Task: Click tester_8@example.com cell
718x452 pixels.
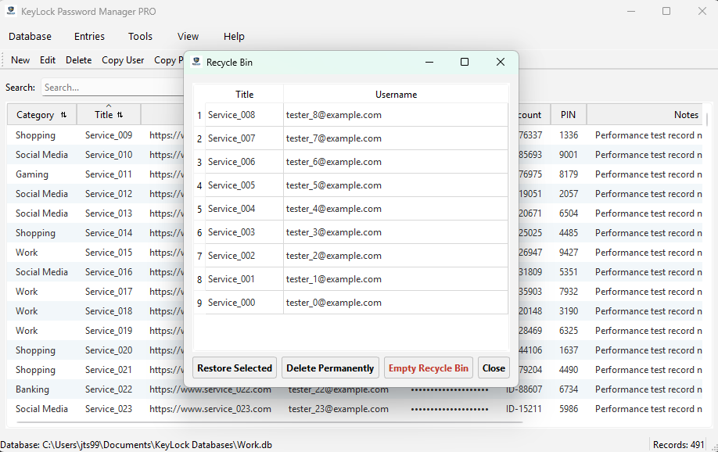Action: (x=396, y=115)
